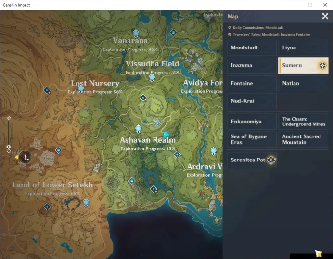Click the Serenitea Pot teapot icon
The width and height of the screenshot is (333, 259).
[271, 160]
